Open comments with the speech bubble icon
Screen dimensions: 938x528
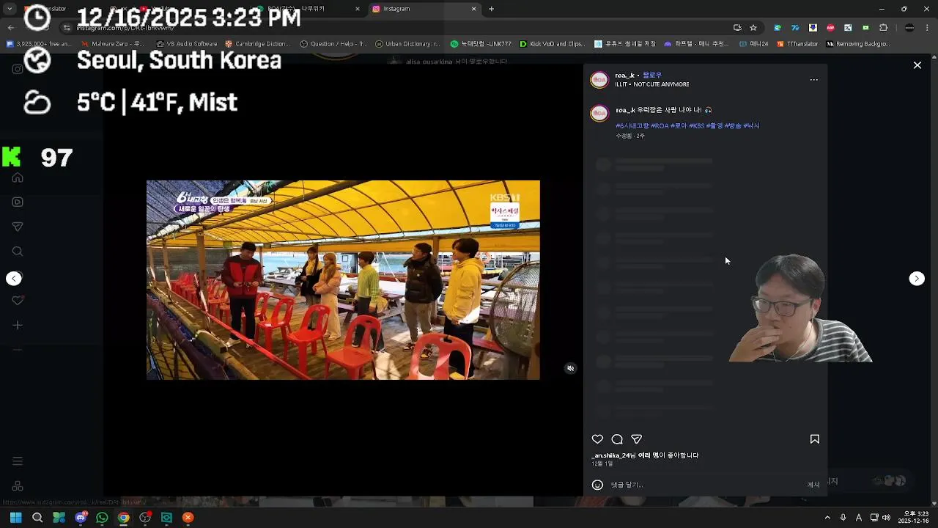(617, 439)
